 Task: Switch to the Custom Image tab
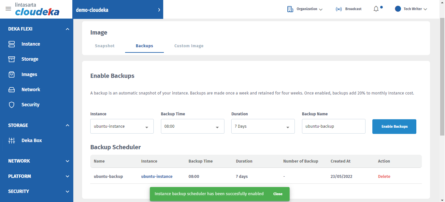click(x=189, y=46)
